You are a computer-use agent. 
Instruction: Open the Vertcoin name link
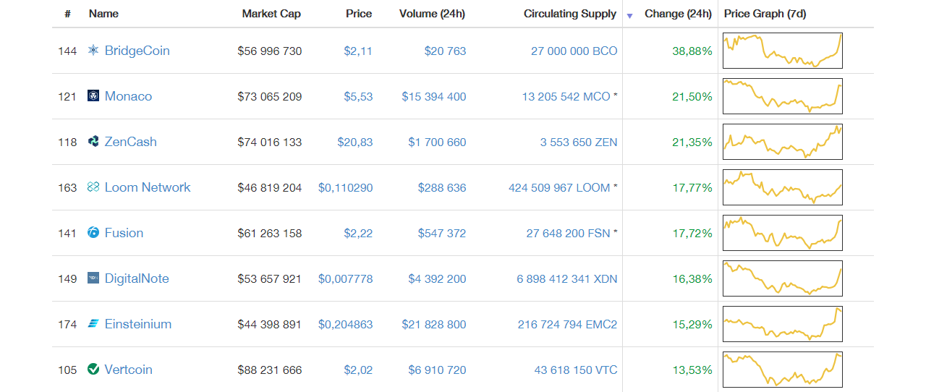click(129, 370)
